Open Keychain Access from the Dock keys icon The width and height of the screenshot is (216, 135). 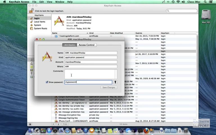[152, 130]
